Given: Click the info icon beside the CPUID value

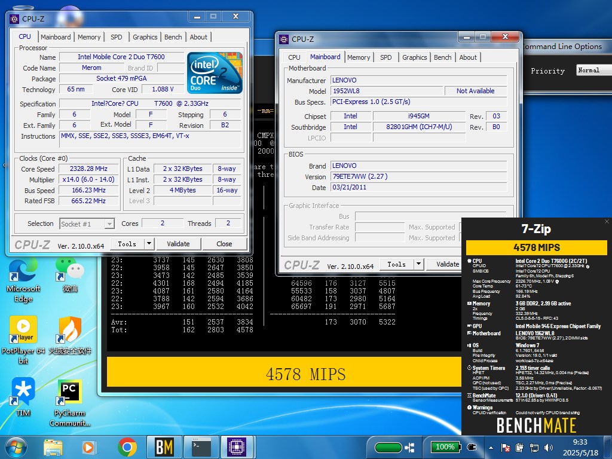Looking at the screenshot, I should tap(587, 266).
